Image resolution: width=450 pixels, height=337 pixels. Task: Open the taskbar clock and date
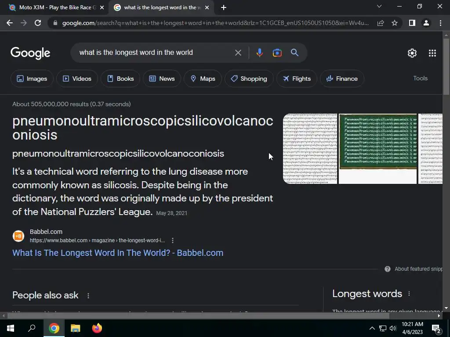[x=412, y=328]
